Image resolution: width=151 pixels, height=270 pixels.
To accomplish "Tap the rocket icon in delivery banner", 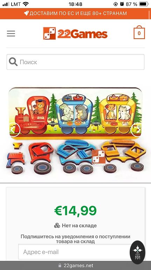I will pyautogui.click(x=26, y=13).
